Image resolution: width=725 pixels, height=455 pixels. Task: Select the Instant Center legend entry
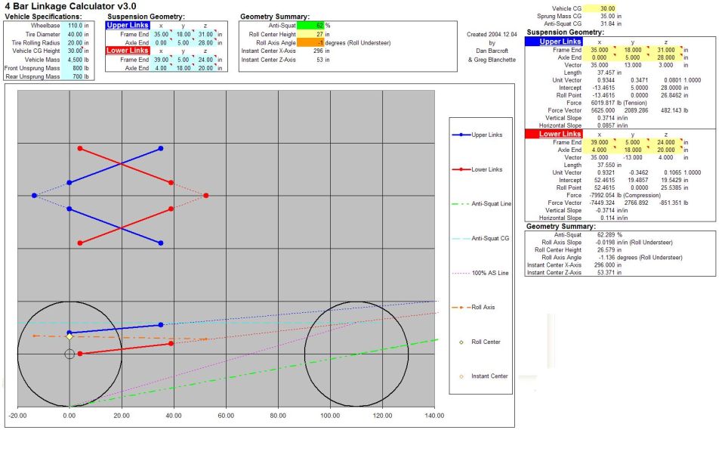[483, 376]
